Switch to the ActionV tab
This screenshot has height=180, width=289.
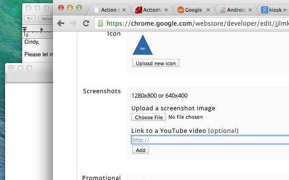(151, 10)
